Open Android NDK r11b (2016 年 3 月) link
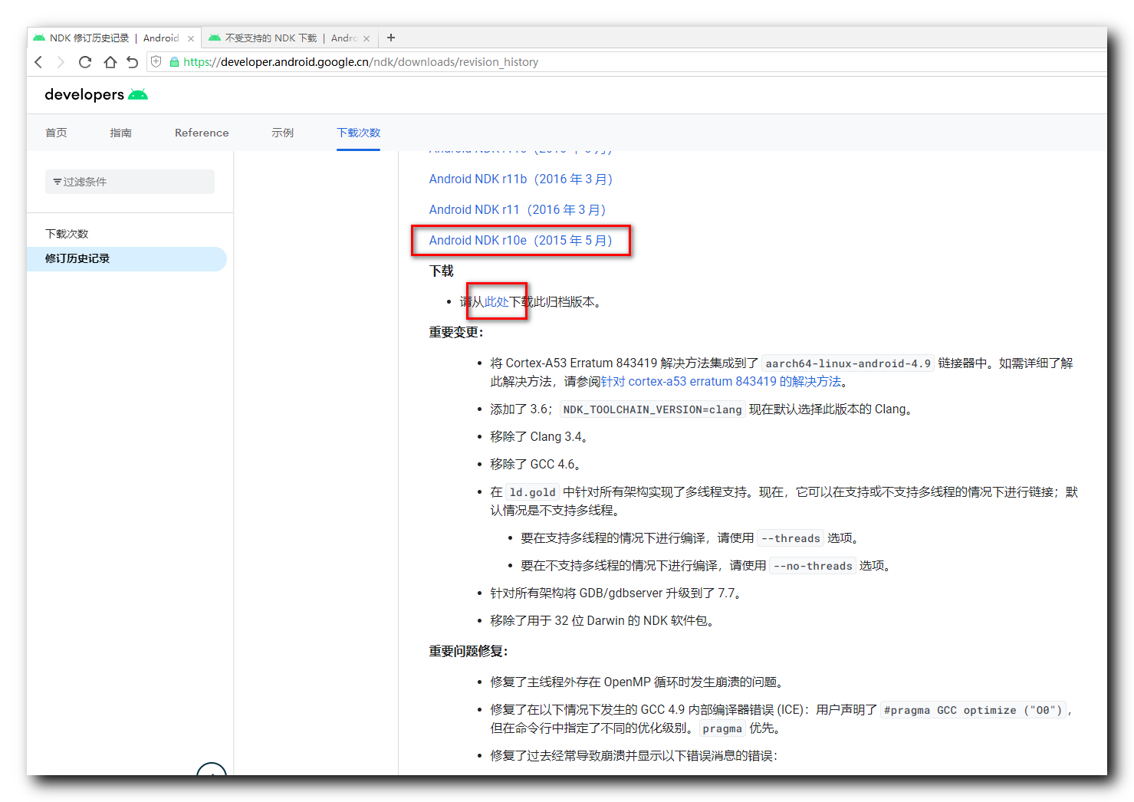Image resolution: width=1134 pixels, height=802 pixels. click(x=521, y=179)
